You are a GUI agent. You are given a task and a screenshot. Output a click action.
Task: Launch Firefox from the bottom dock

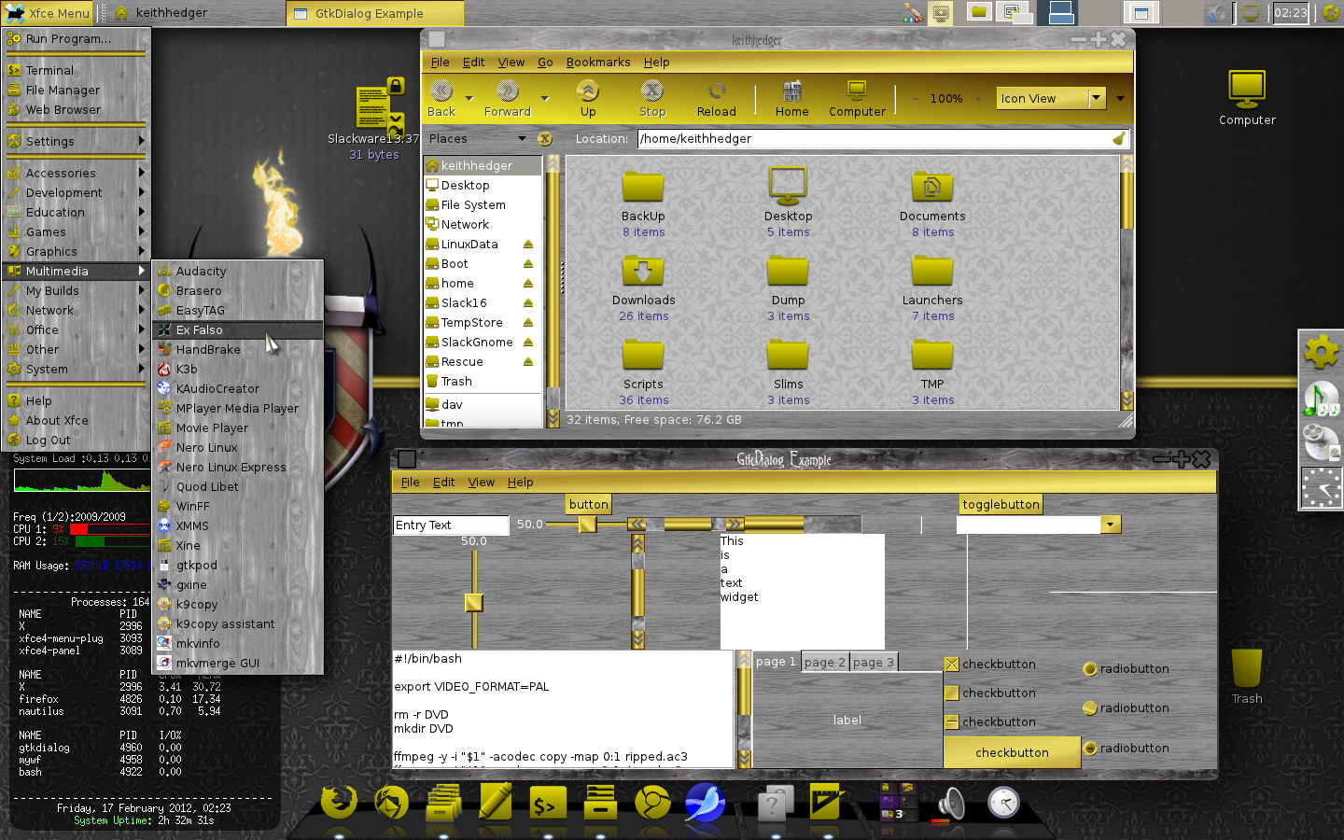coord(339,803)
